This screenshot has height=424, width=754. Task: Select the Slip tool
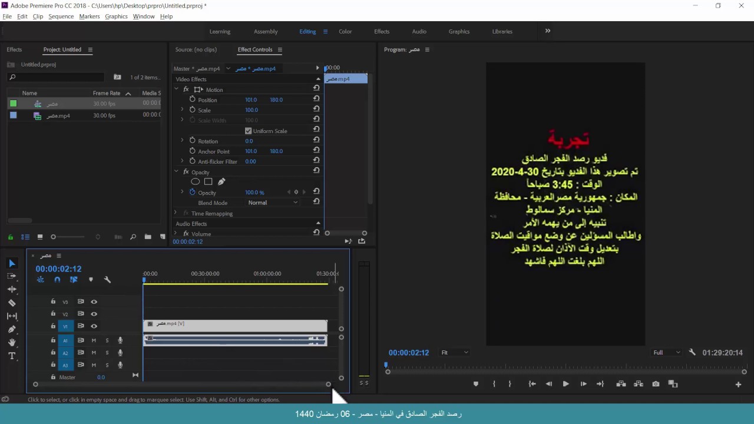12,316
